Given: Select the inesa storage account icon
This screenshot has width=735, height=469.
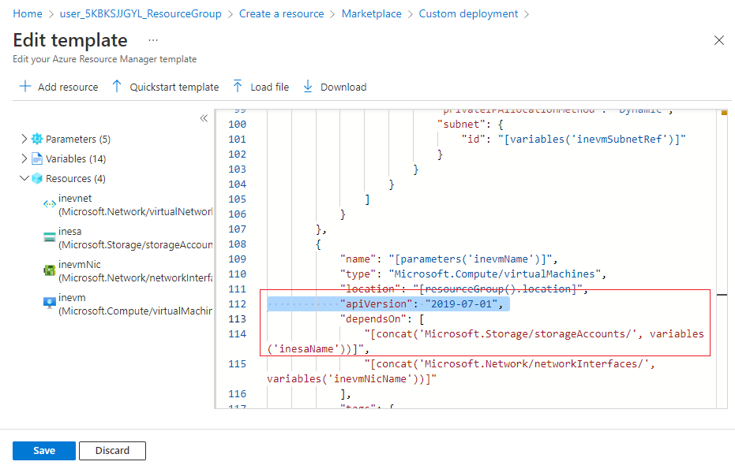Looking at the screenshot, I should pyautogui.click(x=50, y=237).
